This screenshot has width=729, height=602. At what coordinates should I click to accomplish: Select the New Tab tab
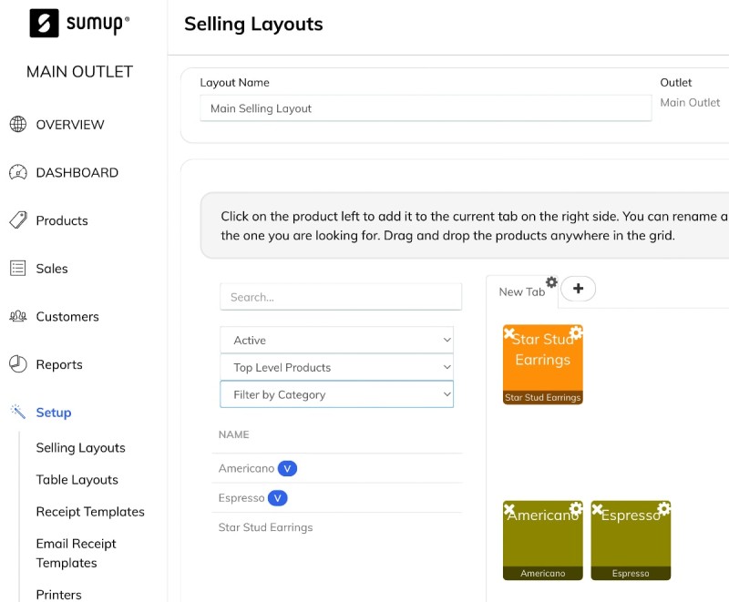pyautogui.click(x=521, y=291)
